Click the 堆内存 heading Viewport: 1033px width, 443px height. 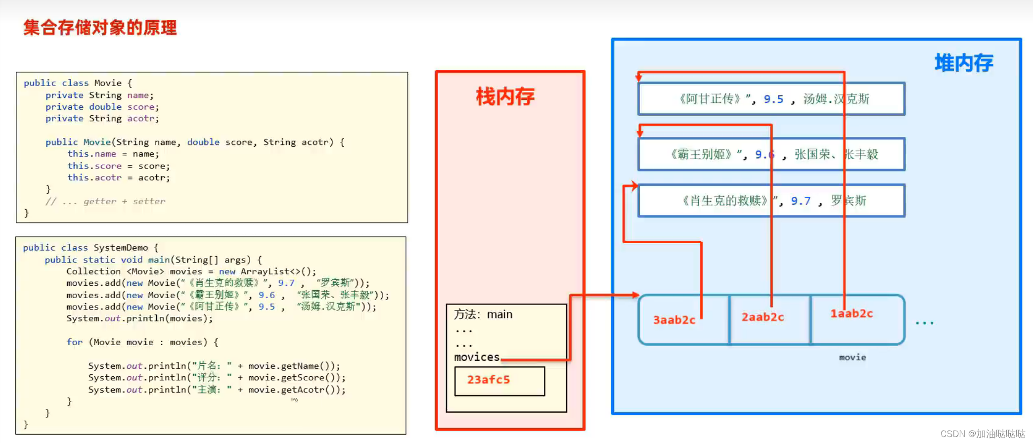[964, 63]
